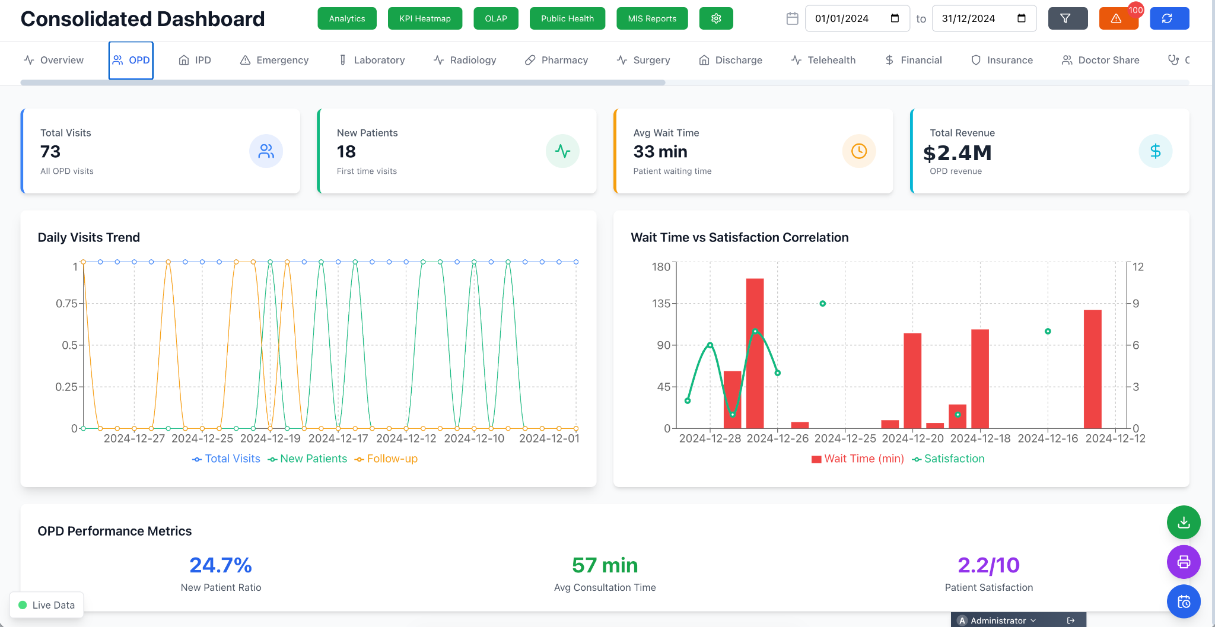1215x627 pixels.
Task: Toggle Satisfaction legend entry
Action: pos(948,459)
